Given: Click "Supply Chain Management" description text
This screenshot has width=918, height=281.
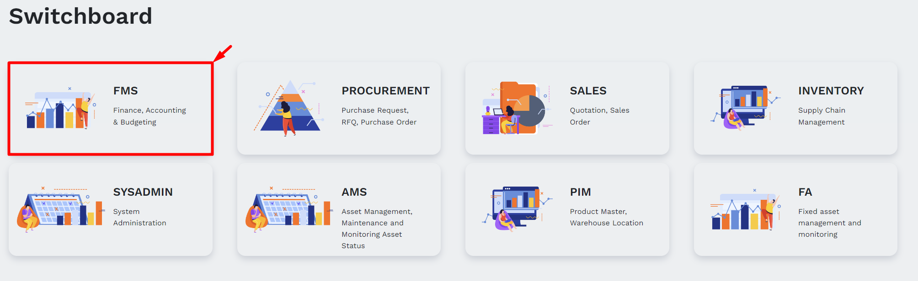Looking at the screenshot, I should 822,116.
